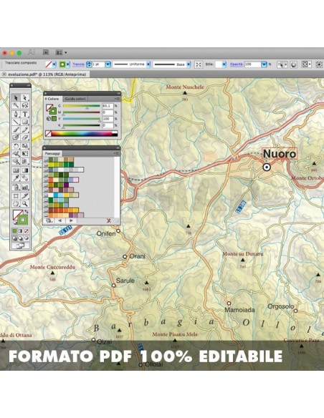Open stroke weight dropdown next to 1 pt
Screen dimensions: 324x418
pyautogui.click(x=108, y=64)
